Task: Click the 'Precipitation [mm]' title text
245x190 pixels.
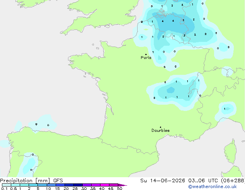Action: click(25, 181)
